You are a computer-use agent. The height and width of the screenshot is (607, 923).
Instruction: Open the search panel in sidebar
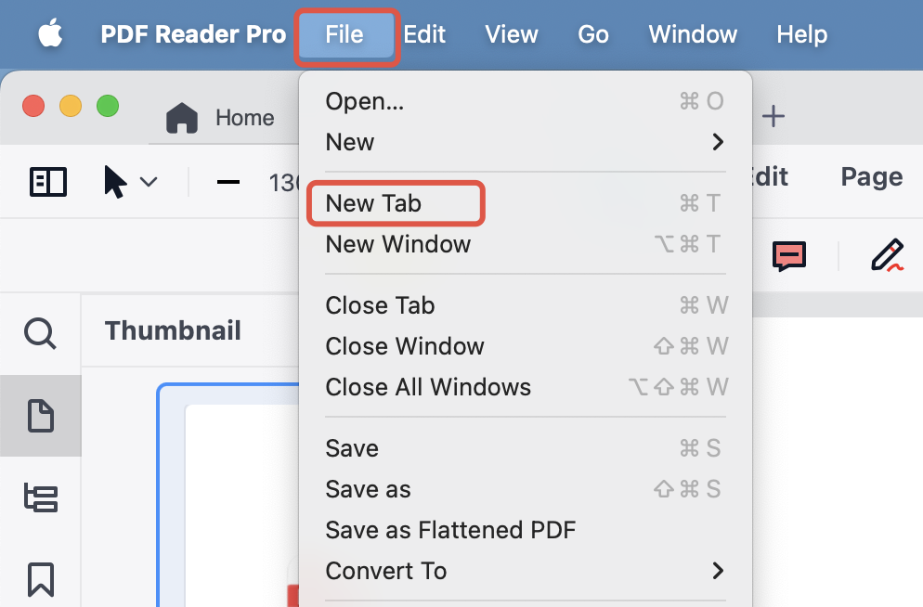(x=40, y=333)
